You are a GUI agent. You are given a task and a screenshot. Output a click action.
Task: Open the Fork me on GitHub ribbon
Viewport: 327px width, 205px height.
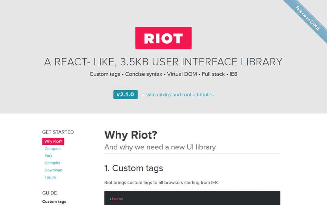[x=307, y=18]
